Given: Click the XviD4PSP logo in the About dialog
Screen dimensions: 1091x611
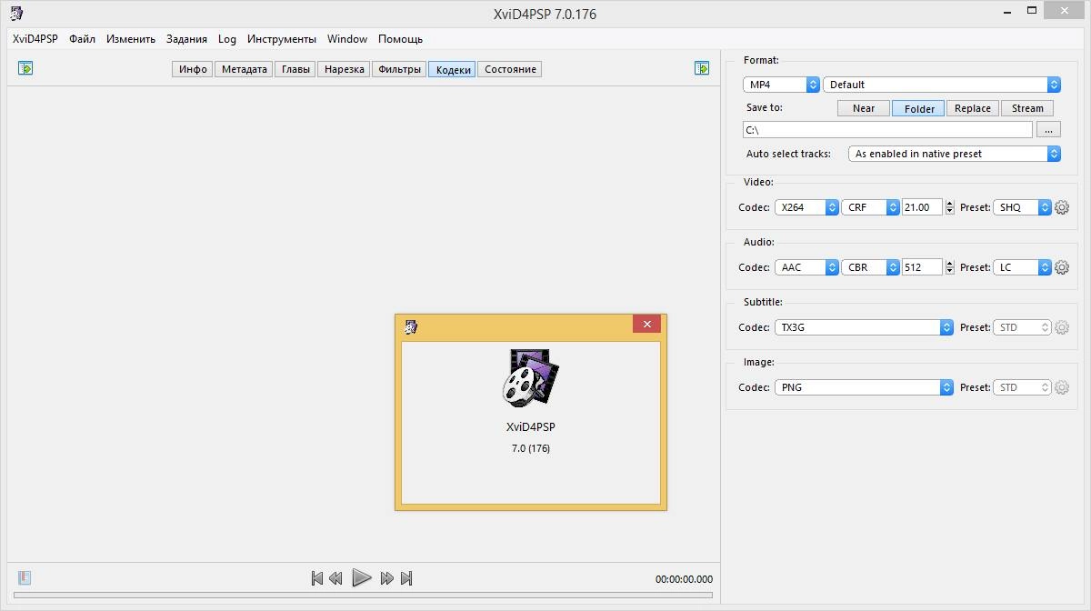Looking at the screenshot, I should point(531,377).
